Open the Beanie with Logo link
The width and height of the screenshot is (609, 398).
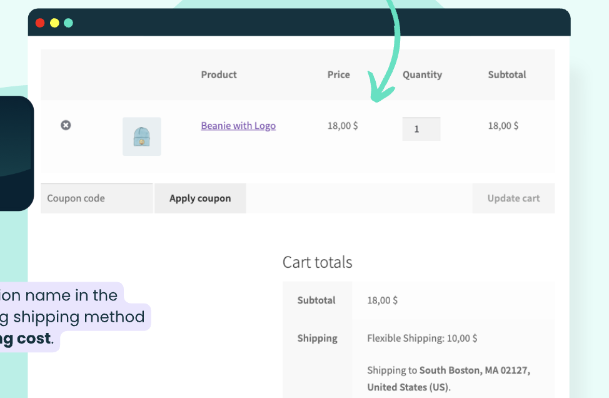(238, 126)
